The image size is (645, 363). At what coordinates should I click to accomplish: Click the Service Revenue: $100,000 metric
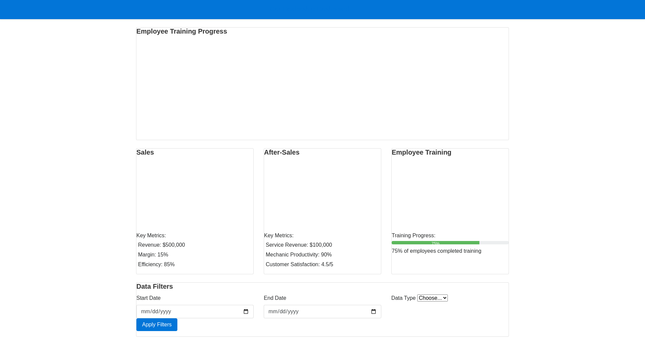tap(299, 245)
